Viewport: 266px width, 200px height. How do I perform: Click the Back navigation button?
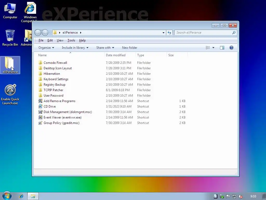tap(38, 33)
